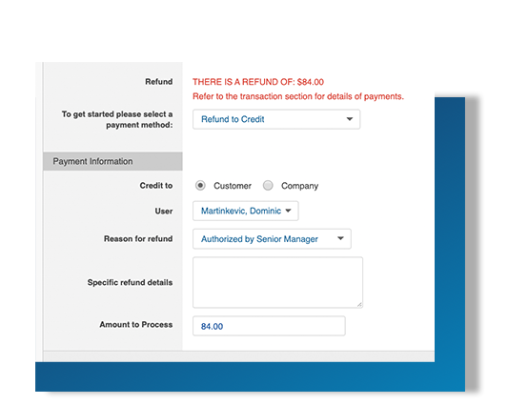Click the Amount to Process field
This screenshot has height=405, width=508.
pos(269,326)
